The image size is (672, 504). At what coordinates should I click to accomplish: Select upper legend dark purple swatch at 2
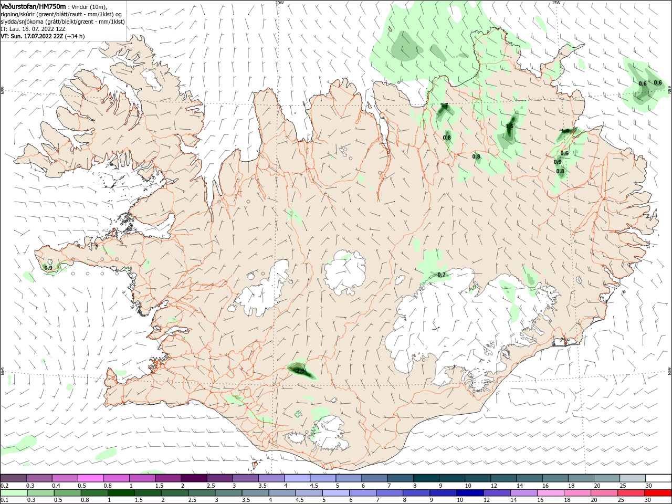(x=194, y=478)
